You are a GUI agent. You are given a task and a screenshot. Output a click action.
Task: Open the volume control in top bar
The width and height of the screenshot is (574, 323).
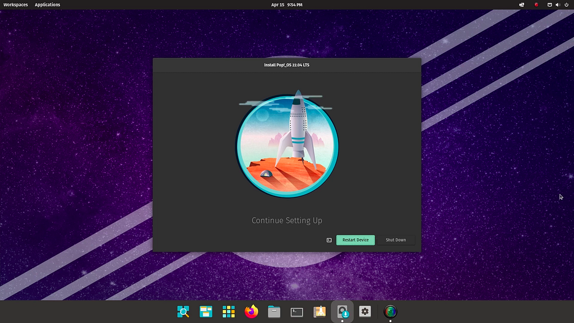click(x=558, y=4)
